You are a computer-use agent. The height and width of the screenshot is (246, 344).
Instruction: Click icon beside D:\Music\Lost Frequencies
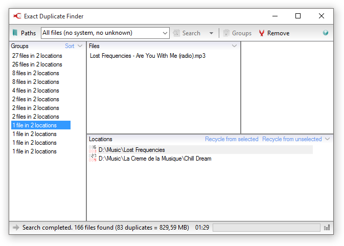coord(93,149)
